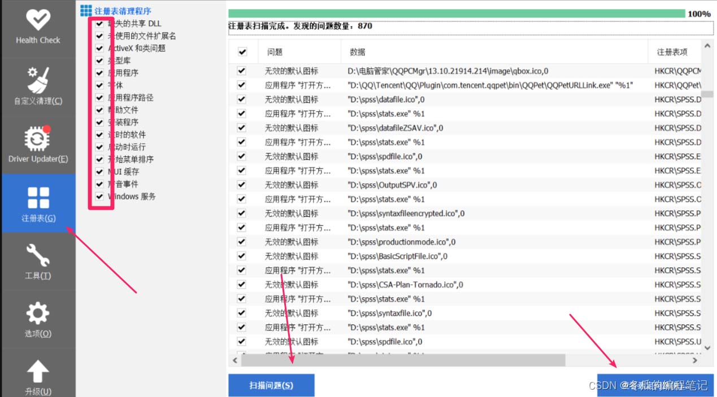Open the Options (选项) gear icon

38,314
